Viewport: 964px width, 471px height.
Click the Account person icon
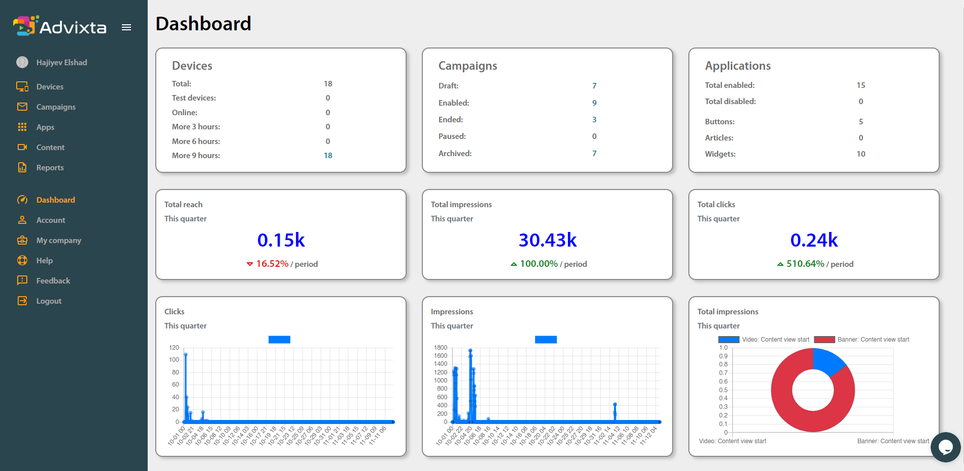click(x=22, y=220)
